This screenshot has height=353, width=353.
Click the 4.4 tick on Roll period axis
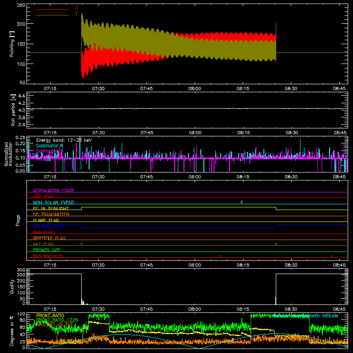[x=21, y=96]
